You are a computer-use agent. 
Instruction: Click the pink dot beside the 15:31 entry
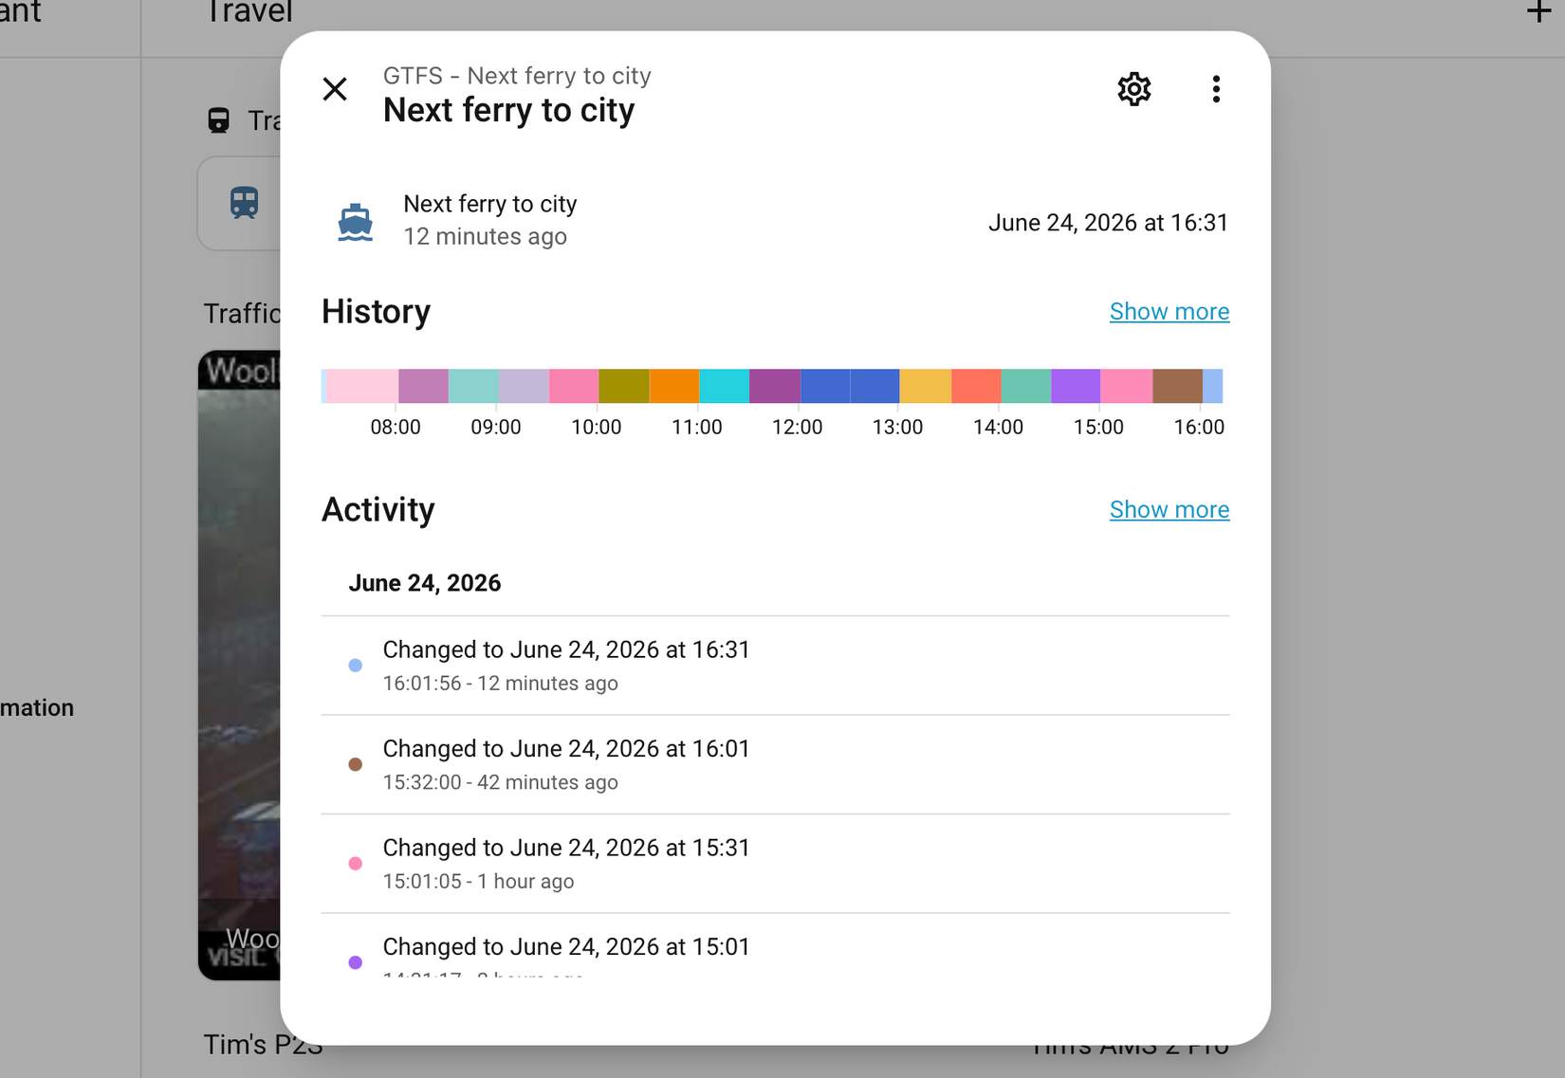click(356, 864)
